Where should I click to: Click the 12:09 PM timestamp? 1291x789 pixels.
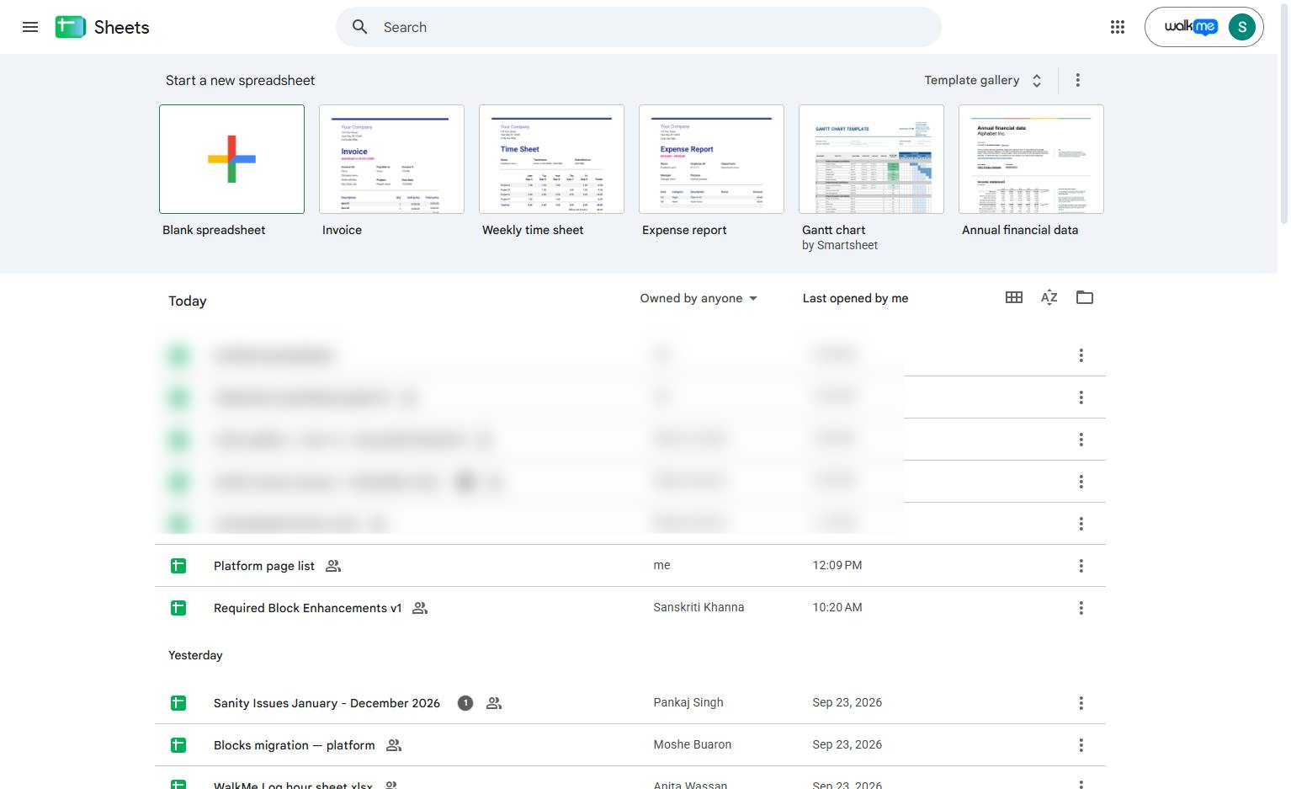click(837, 565)
